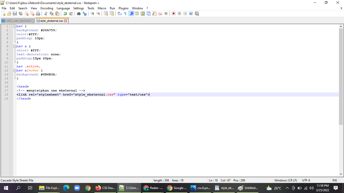The width and height of the screenshot is (344, 193).
Task: Show hidden system tray icons chevron
Action: [x=287, y=188]
